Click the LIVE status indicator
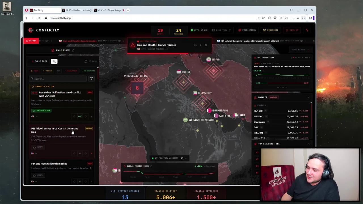The image size is (363, 204). coord(195,30)
